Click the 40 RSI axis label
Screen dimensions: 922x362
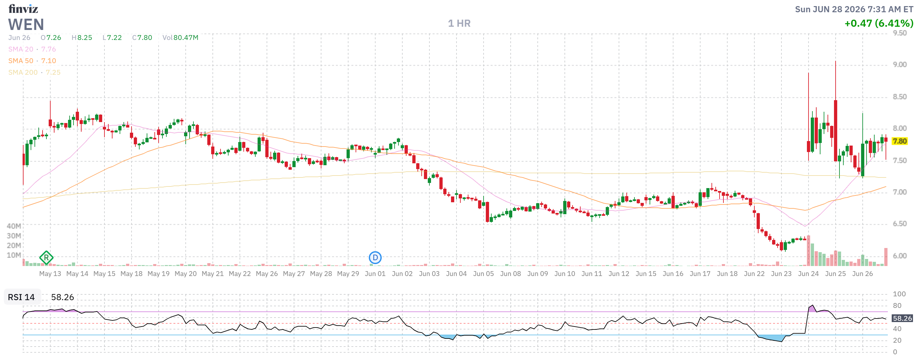tap(897, 329)
